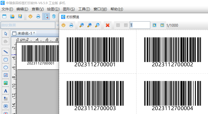Image resolution: width=208 pixels, height=114 pixels.
Task: Print from the preview toolbar
Action: (71, 25)
